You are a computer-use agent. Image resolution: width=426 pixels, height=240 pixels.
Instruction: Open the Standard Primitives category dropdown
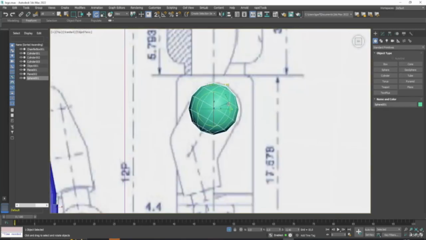tap(398, 47)
